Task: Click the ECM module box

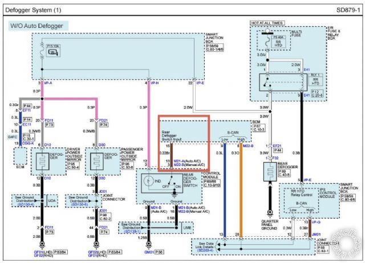Action: (21, 156)
